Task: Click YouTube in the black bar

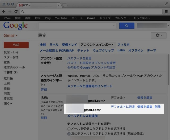Action: click(61, 18)
